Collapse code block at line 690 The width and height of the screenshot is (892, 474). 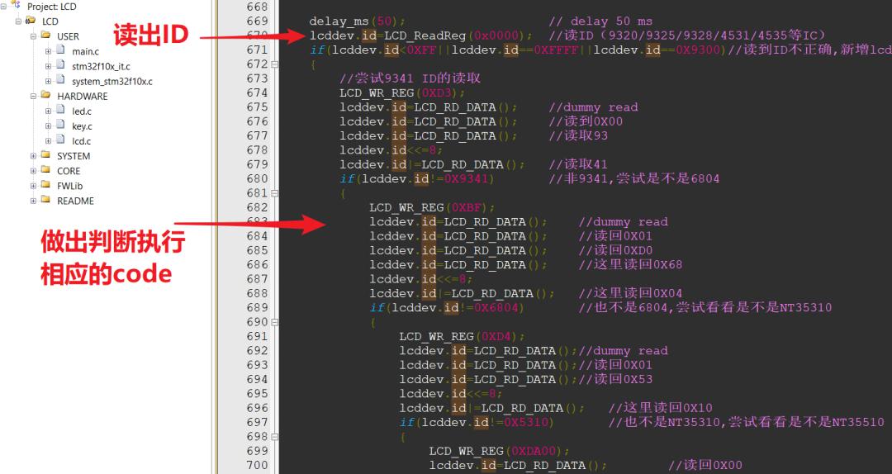(x=275, y=322)
